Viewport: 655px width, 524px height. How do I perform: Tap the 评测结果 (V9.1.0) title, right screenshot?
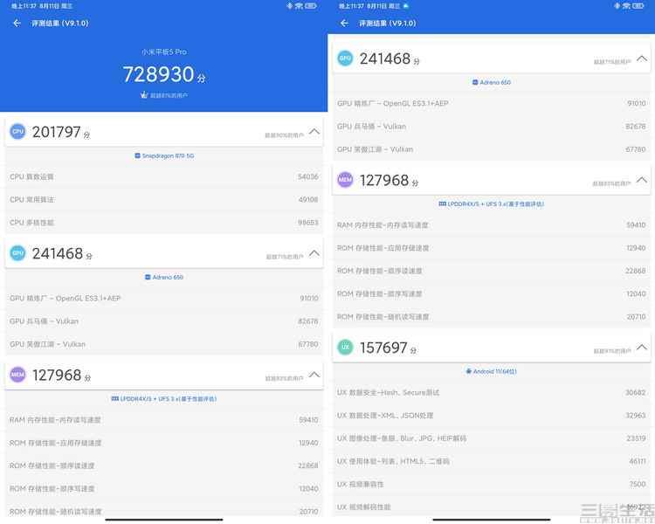click(388, 23)
